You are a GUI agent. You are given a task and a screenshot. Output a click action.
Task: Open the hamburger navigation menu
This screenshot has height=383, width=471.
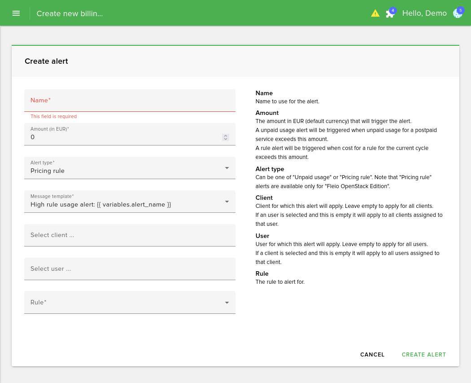pos(16,13)
